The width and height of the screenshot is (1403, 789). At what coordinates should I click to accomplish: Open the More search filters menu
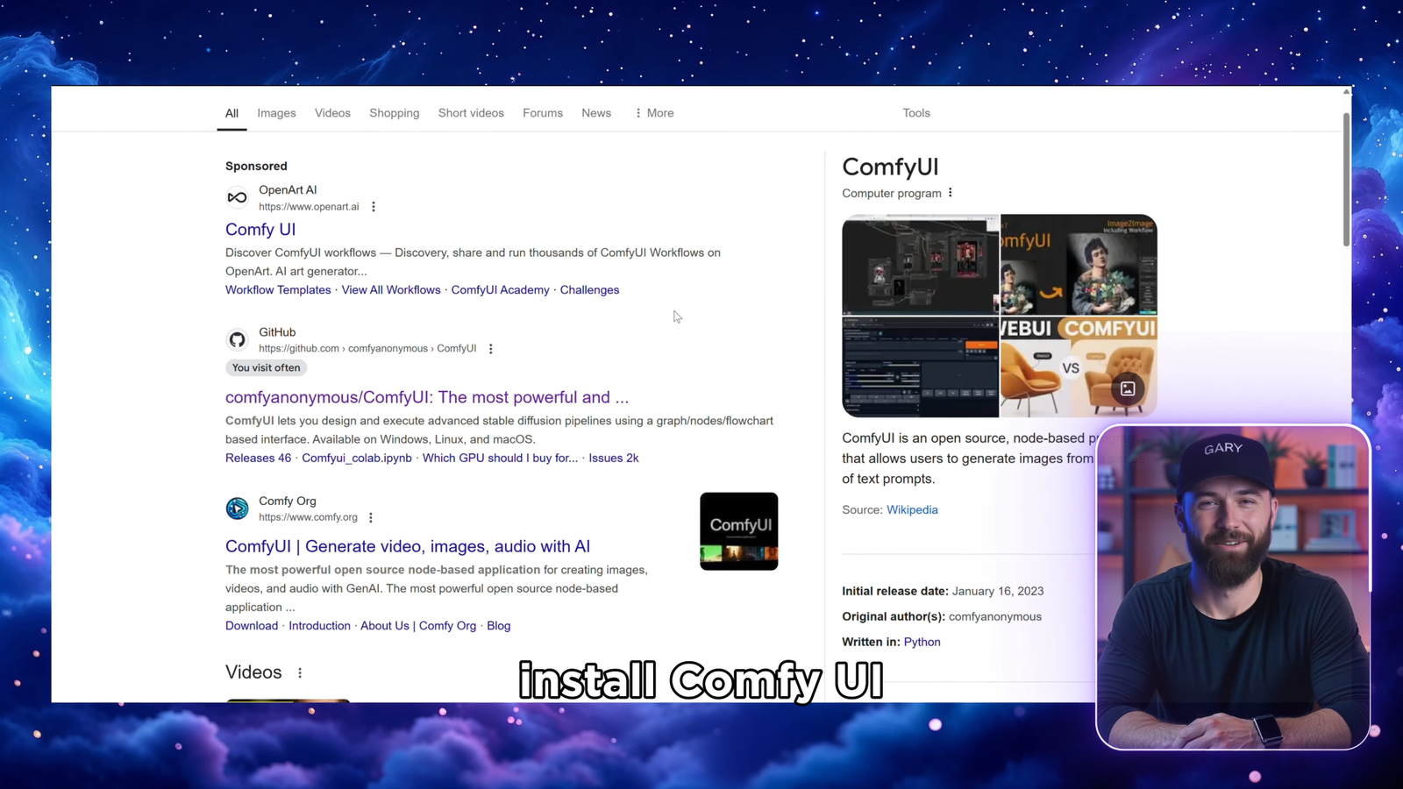654,113
